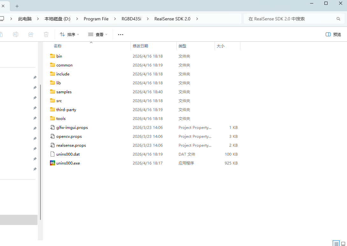Select the include folder icon
The height and width of the screenshot is (246, 347).
click(53, 74)
